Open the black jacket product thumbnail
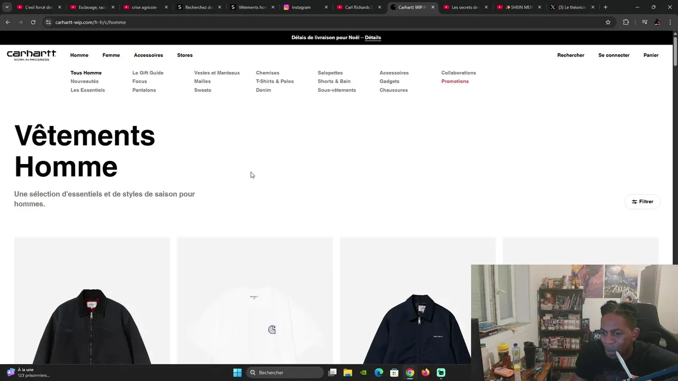This screenshot has height=381, width=678. (92, 301)
